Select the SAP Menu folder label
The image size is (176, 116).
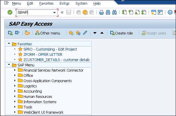26,65
